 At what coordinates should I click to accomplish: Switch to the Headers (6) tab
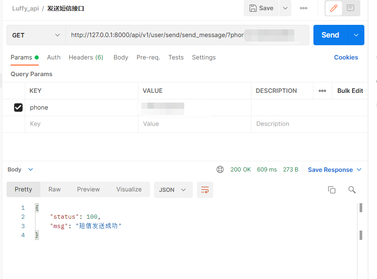point(86,57)
